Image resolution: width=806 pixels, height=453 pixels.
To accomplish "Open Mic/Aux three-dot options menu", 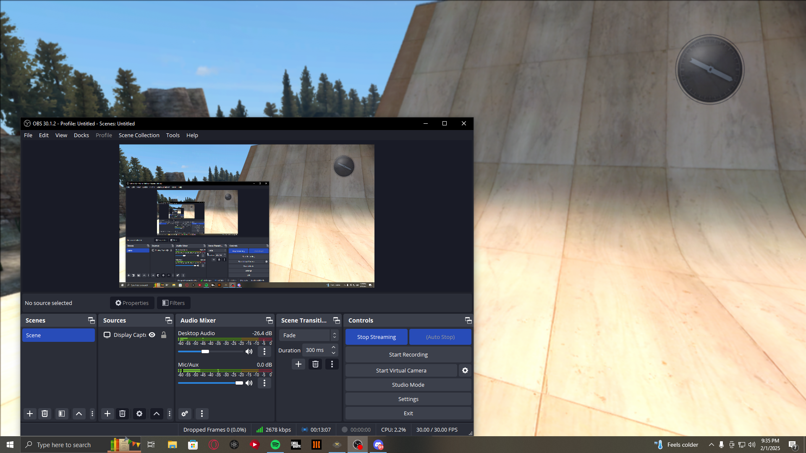I will [x=264, y=383].
